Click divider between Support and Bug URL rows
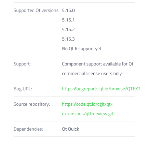 point(74,81)
